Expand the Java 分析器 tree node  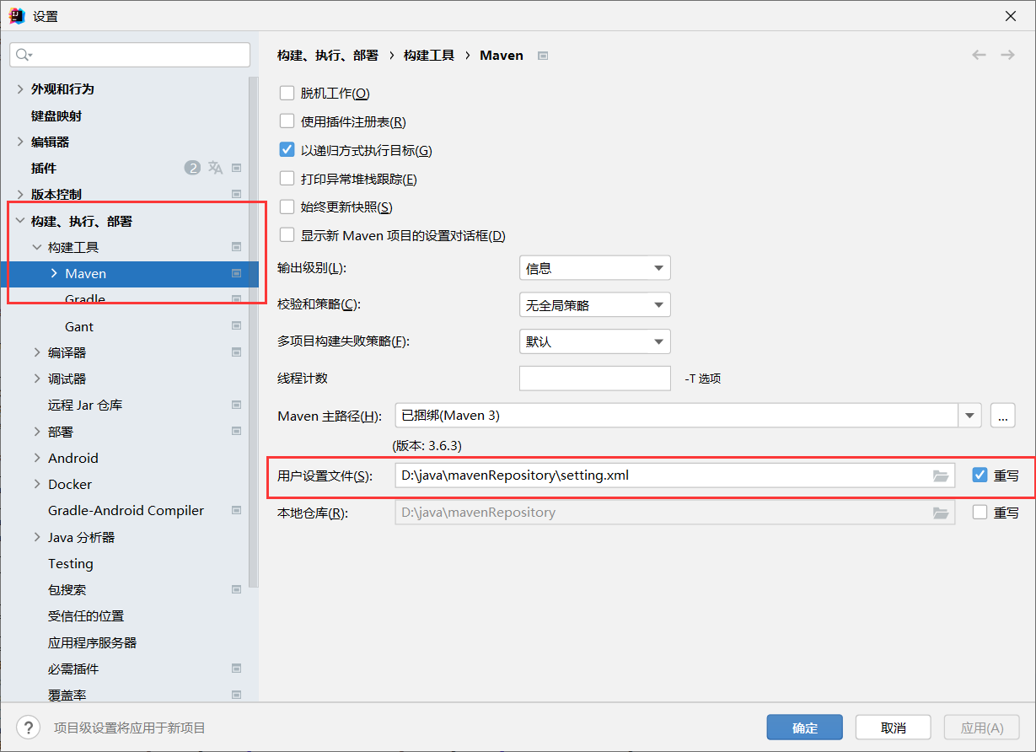37,537
